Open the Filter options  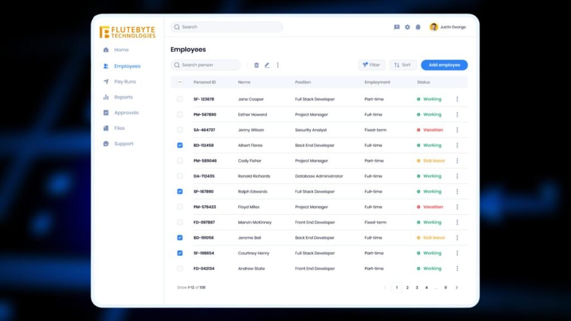[x=371, y=65]
